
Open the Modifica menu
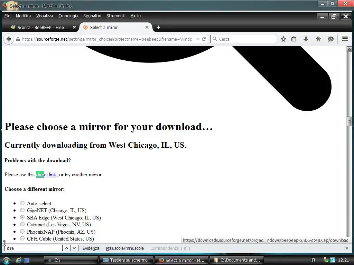(23, 16)
